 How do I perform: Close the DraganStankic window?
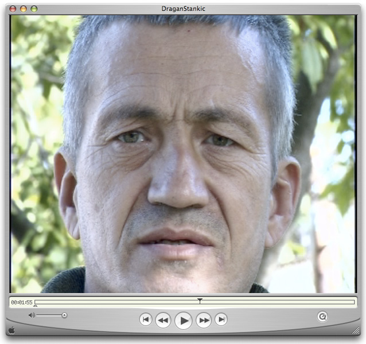(13, 9)
